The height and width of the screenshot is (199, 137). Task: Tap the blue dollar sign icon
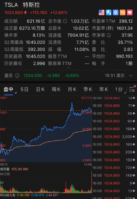pos(115,12)
